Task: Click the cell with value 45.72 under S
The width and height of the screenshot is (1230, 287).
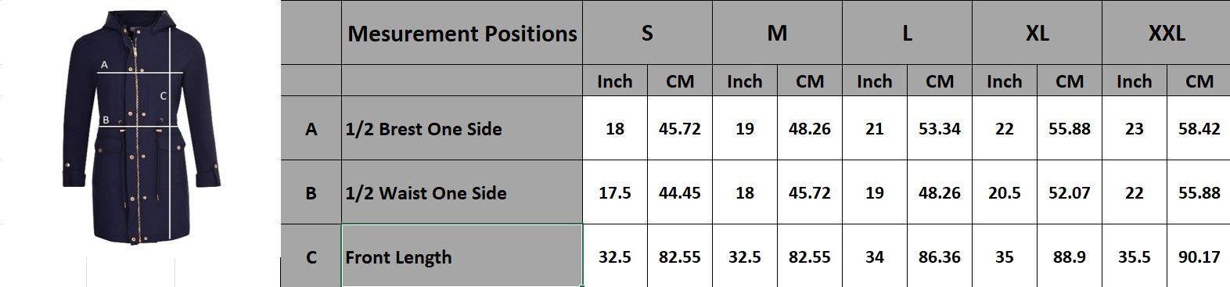Action: (680, 129)
